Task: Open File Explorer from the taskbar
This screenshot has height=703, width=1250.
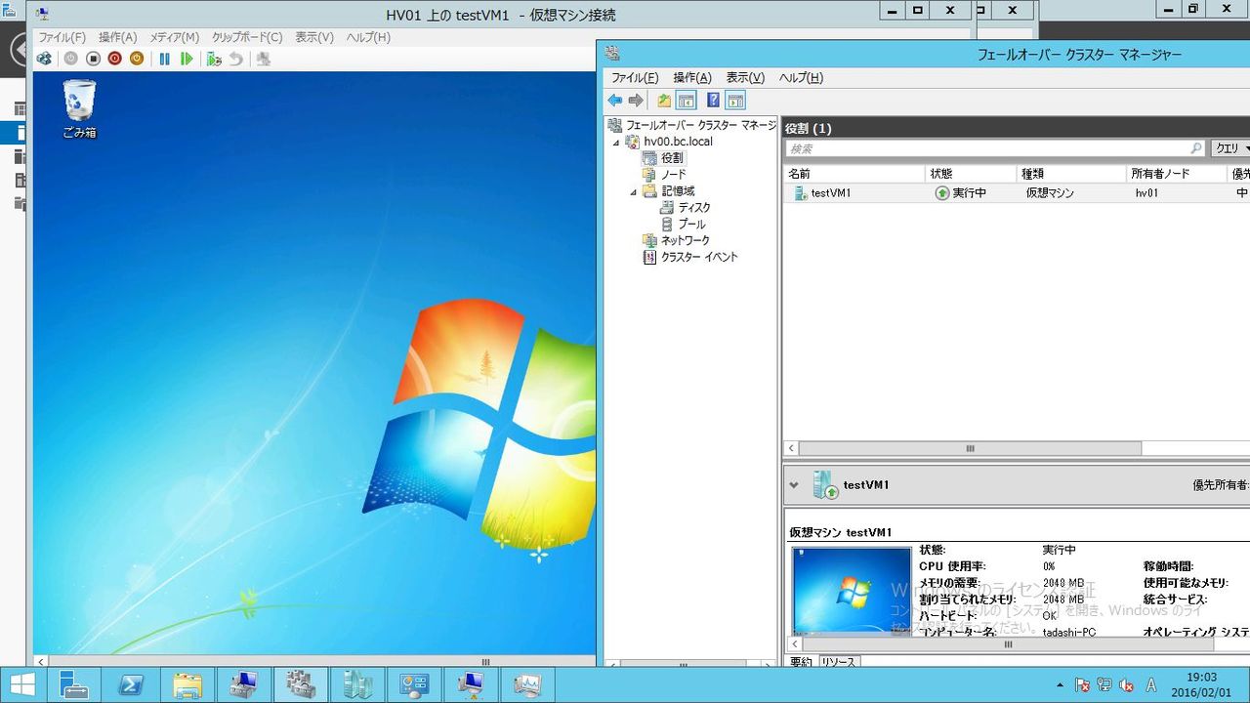Action: (x=187, y=684)
